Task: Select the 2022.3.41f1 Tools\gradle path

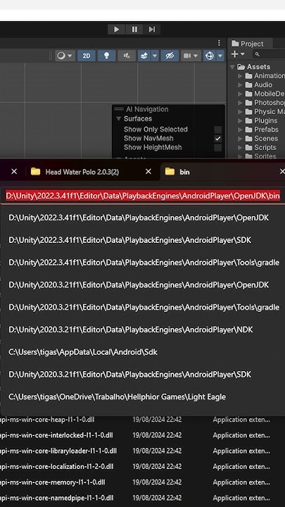Action: [x=144, y=263]
